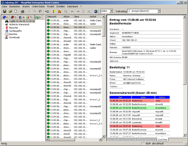Switch to the red book 'S..' panel tab
This screenshot has height=146, width=188.
(14, 17)
